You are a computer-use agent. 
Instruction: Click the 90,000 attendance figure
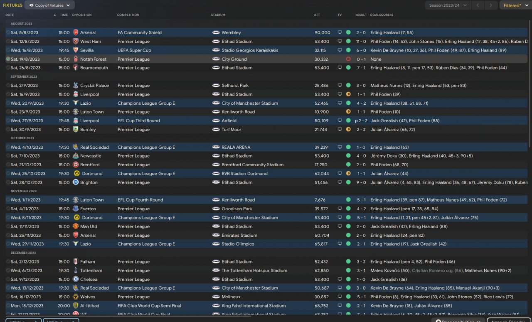tap(322, 32)
